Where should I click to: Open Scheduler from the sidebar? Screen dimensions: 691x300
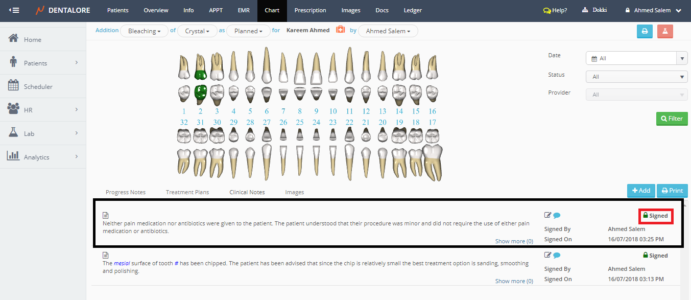coord(38,86)
